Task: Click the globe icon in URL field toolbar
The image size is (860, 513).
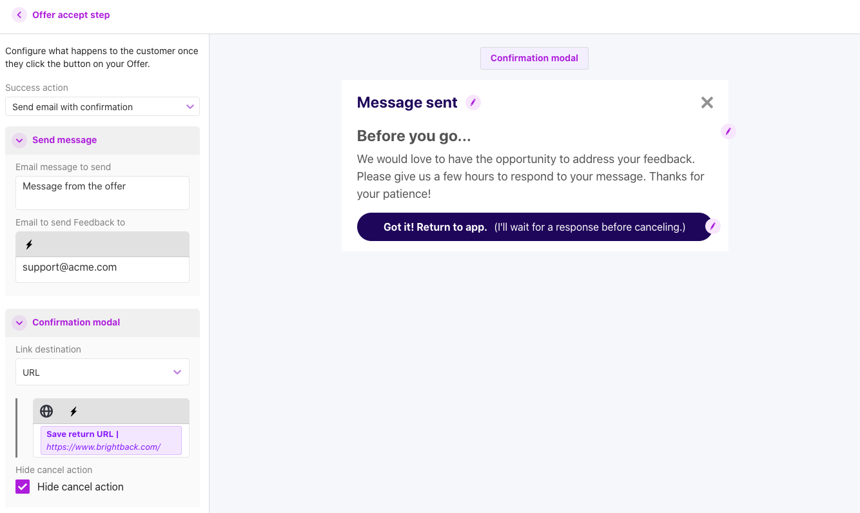Action: pyautogui.click(x=46, y=411)
